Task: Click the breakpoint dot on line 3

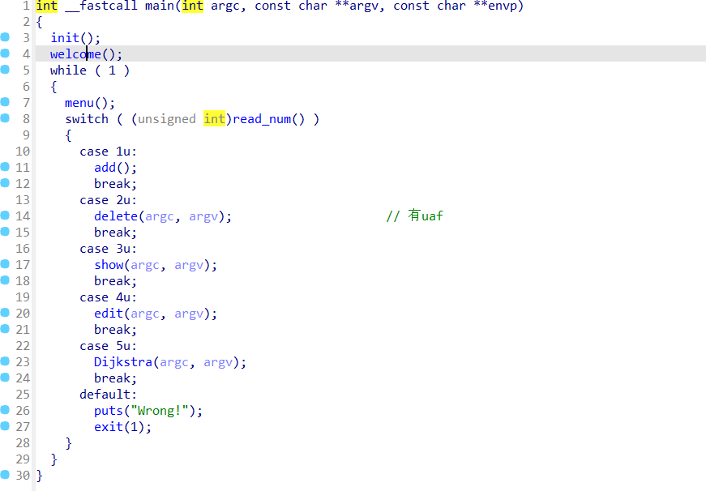Action: (5, 38)
